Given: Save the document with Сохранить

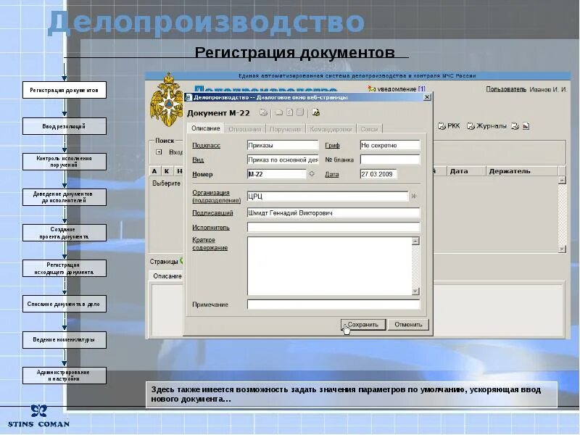Looking at the screenshot, I should [363, 324].
